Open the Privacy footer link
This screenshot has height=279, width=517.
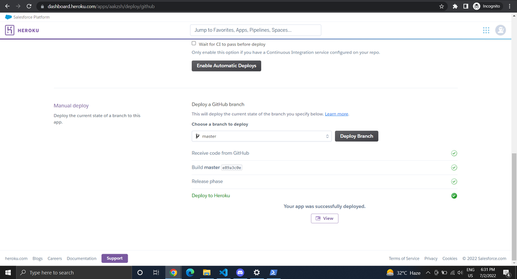tap(431, 259)
